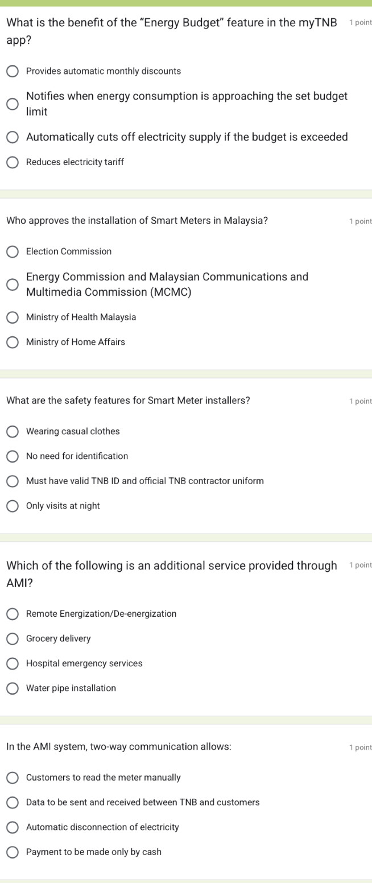Choose 'Notifies when energy consumption is approaching' answer
Screen dimensions: 372x883
[x=12, y=104]
